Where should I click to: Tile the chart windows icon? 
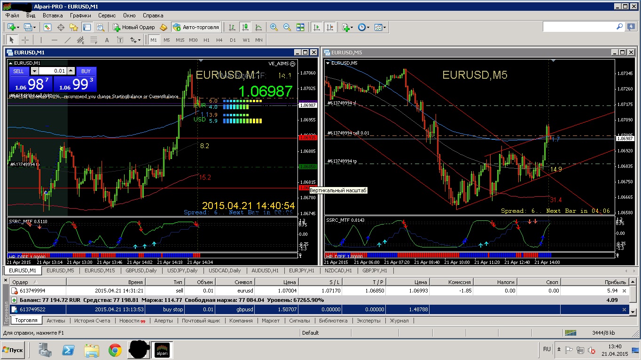click(x=300, y=27)
